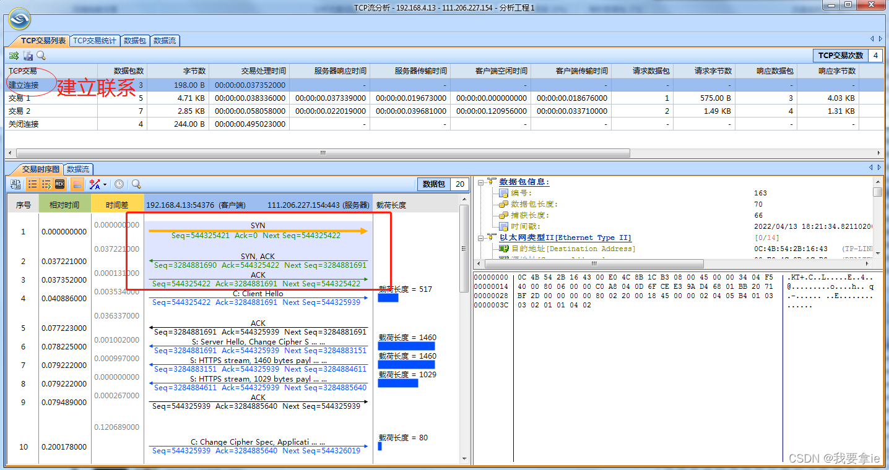Image resolution: width=889 pixels, height=470 pixels.
Task: Select 数据包长度 field in packet tree
Action: coord(534,204)
